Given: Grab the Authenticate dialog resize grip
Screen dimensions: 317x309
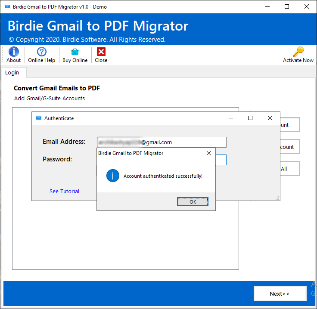Looking at the screenshot, I should click(277, 198).
